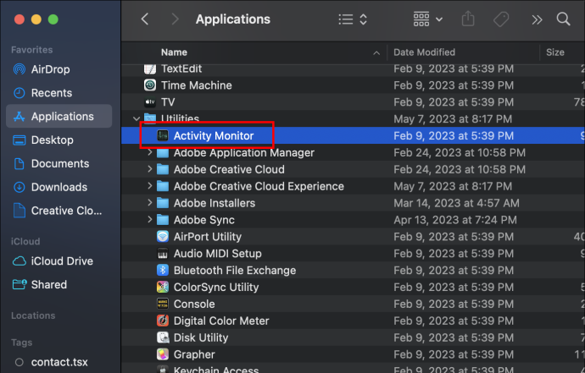The height and width of the screenshot is (373, 585).
Task: Open iCloud Drive in the sidebar
Action: [x=59, y=261]
